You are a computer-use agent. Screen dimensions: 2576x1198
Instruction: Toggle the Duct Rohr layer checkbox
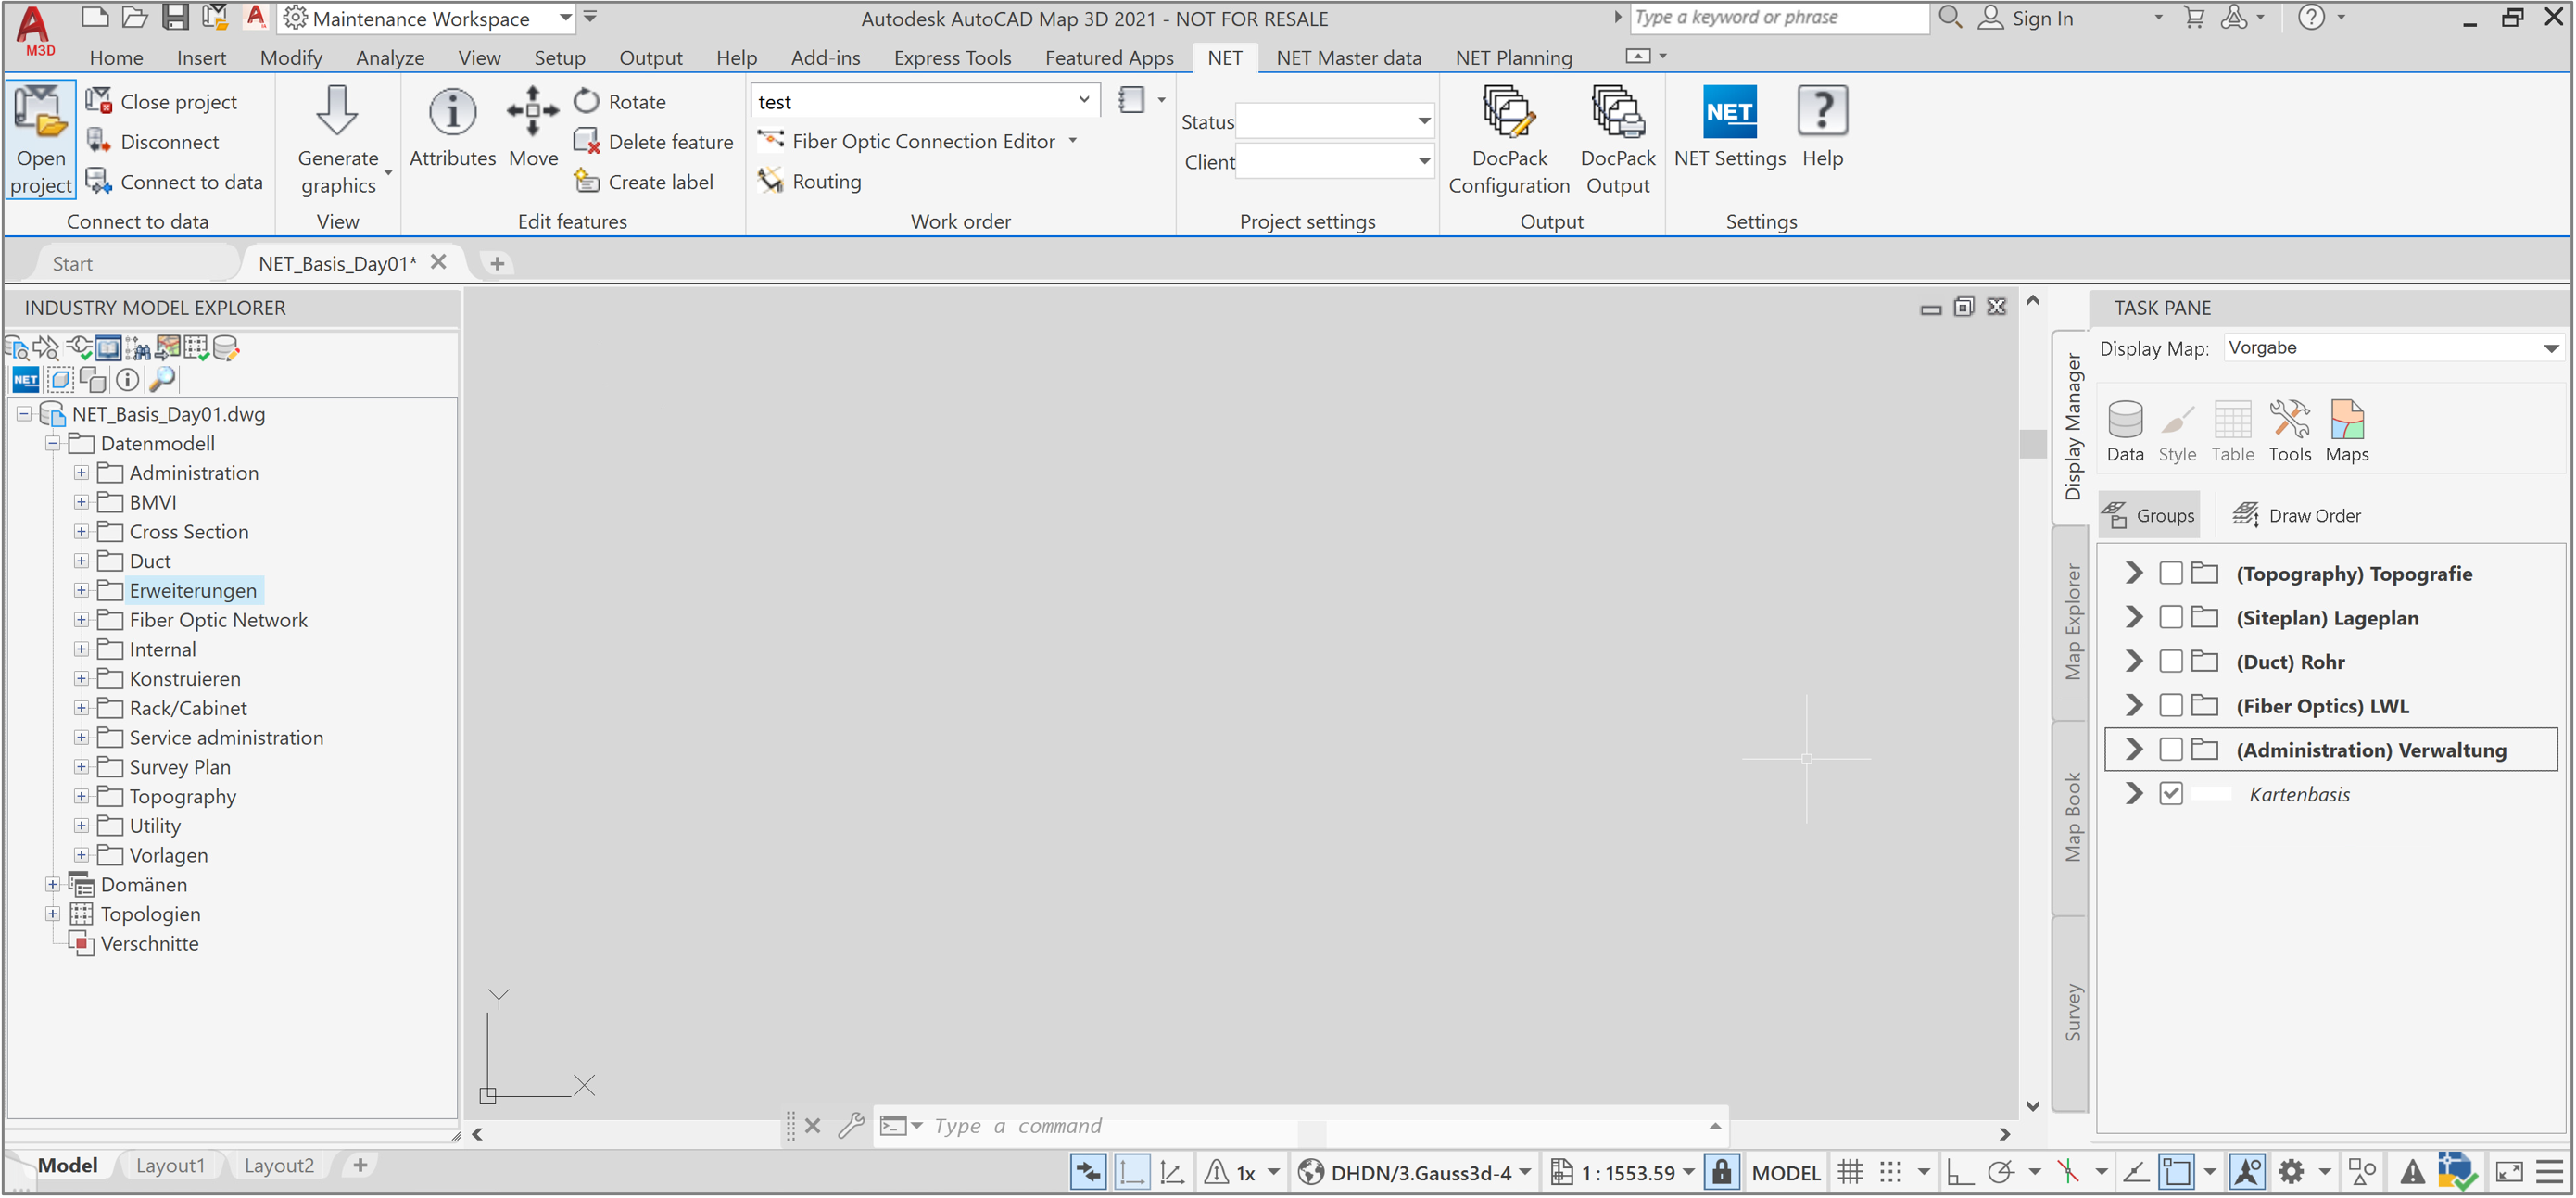tap(2170, 661)
